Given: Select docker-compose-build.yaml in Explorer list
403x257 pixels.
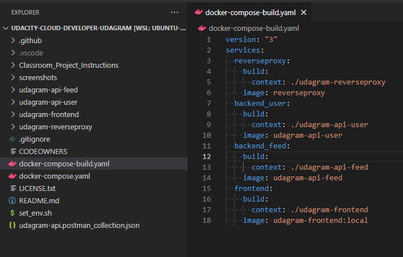Looking at the screenshot, I should point(64,163).
